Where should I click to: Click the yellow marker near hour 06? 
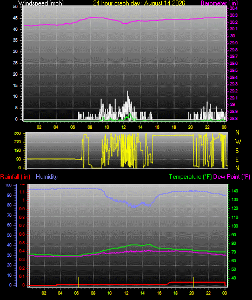pyautogui.click(x=78, y=282)
